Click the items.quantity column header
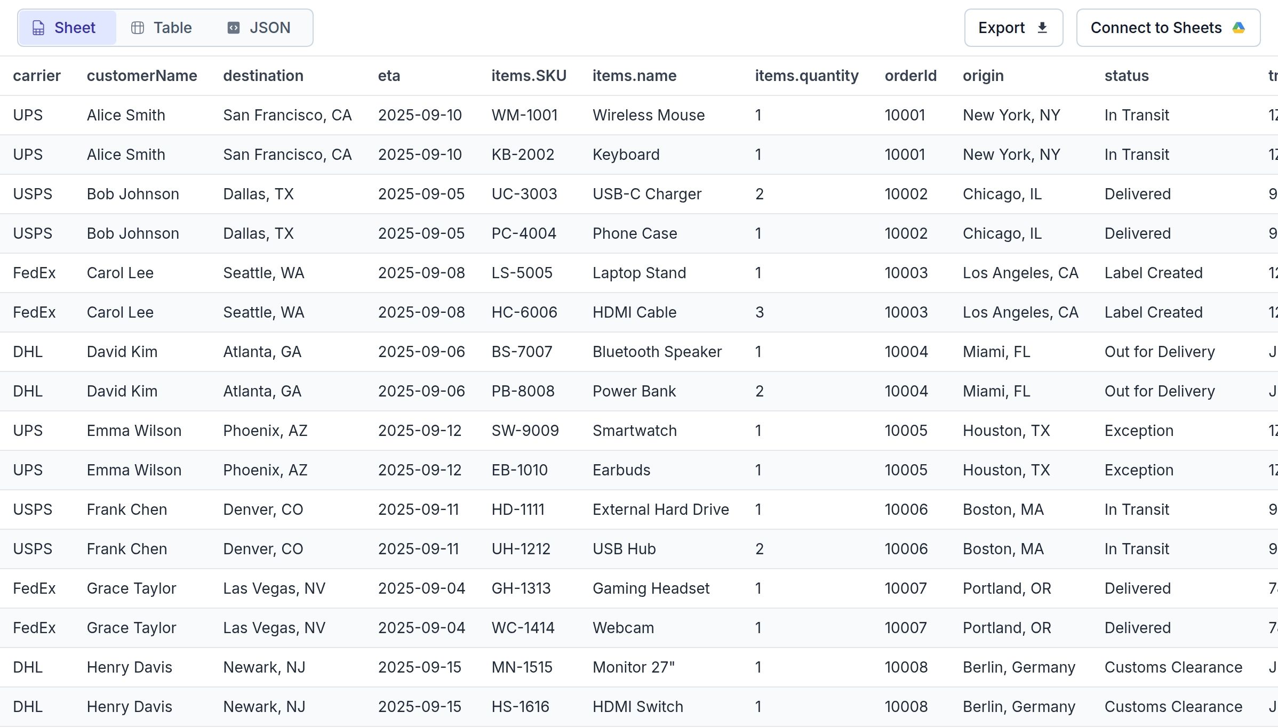Image resolution: width=1278 pixels, height=728 pixels. [x=806, y=76]
